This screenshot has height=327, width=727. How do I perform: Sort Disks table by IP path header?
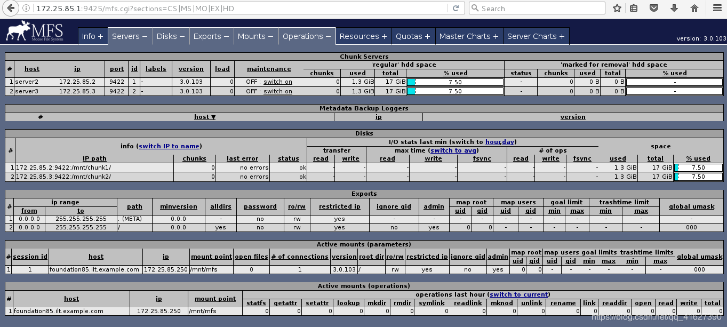(x=94, y=158)
